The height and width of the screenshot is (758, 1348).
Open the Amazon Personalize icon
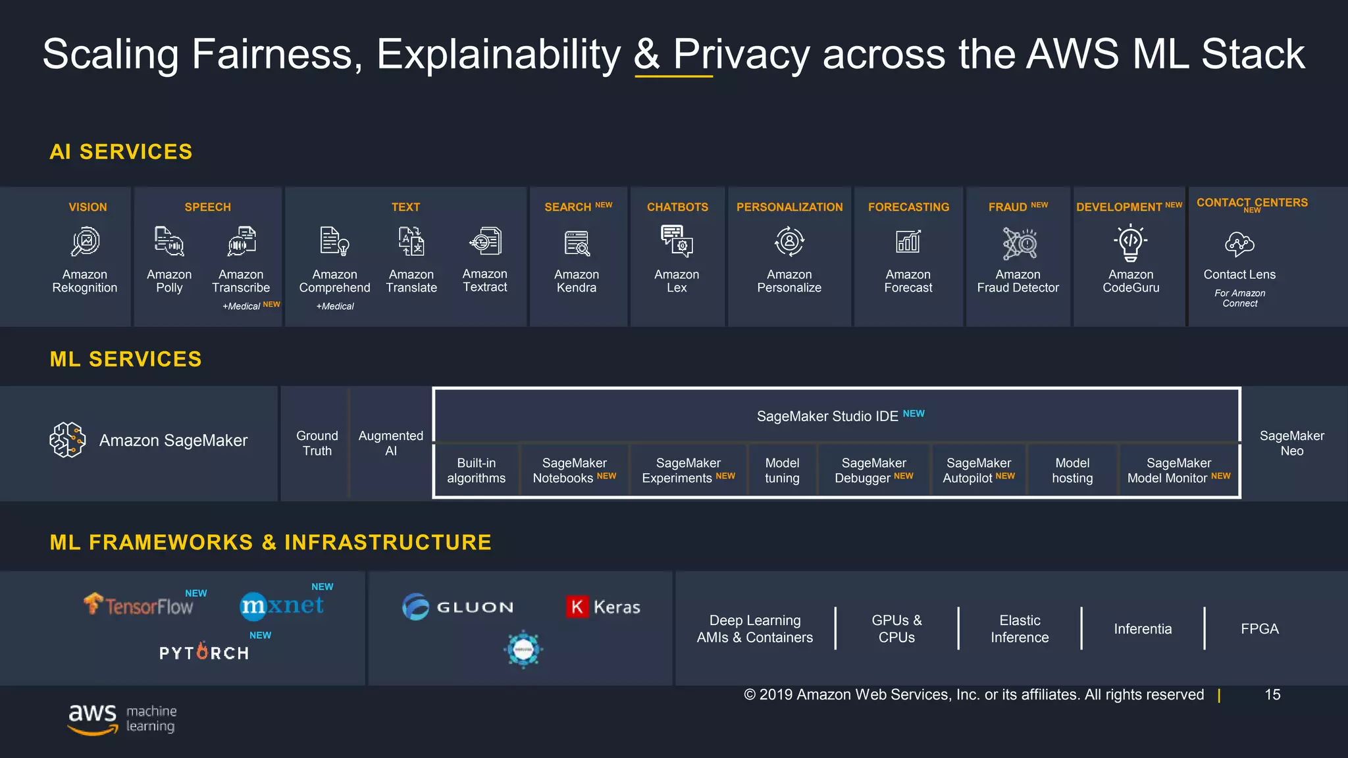click(789, 241)
